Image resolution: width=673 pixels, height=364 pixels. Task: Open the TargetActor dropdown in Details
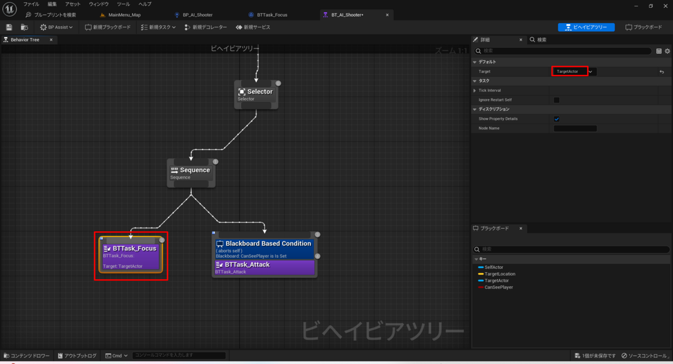pos(590,71)
